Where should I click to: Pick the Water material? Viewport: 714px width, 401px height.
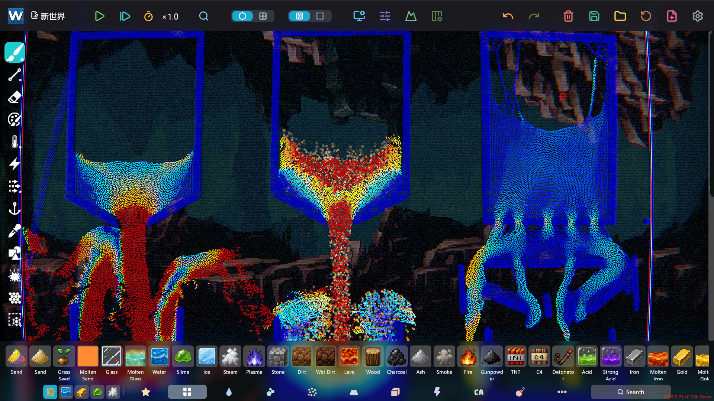pyautogui.click(x=159, y=357)
